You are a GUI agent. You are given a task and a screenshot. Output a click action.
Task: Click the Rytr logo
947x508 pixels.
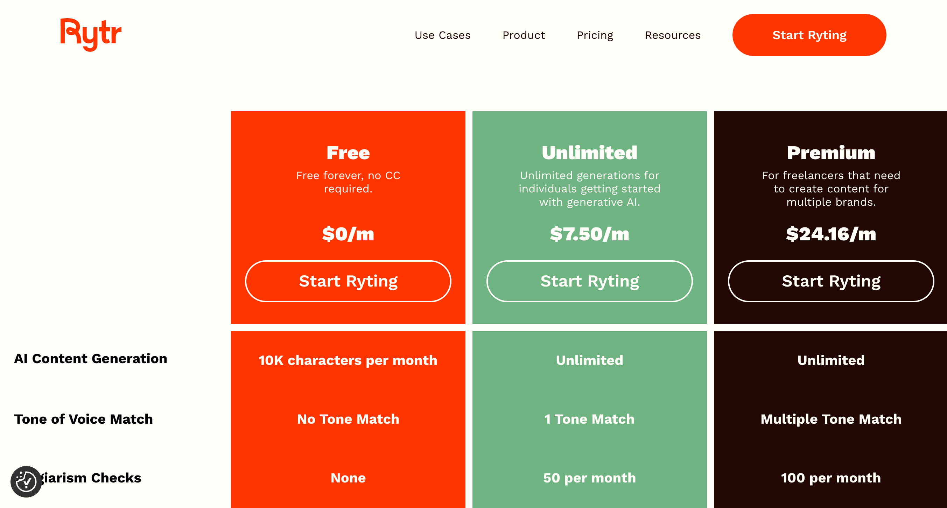(x=91, y=35)
